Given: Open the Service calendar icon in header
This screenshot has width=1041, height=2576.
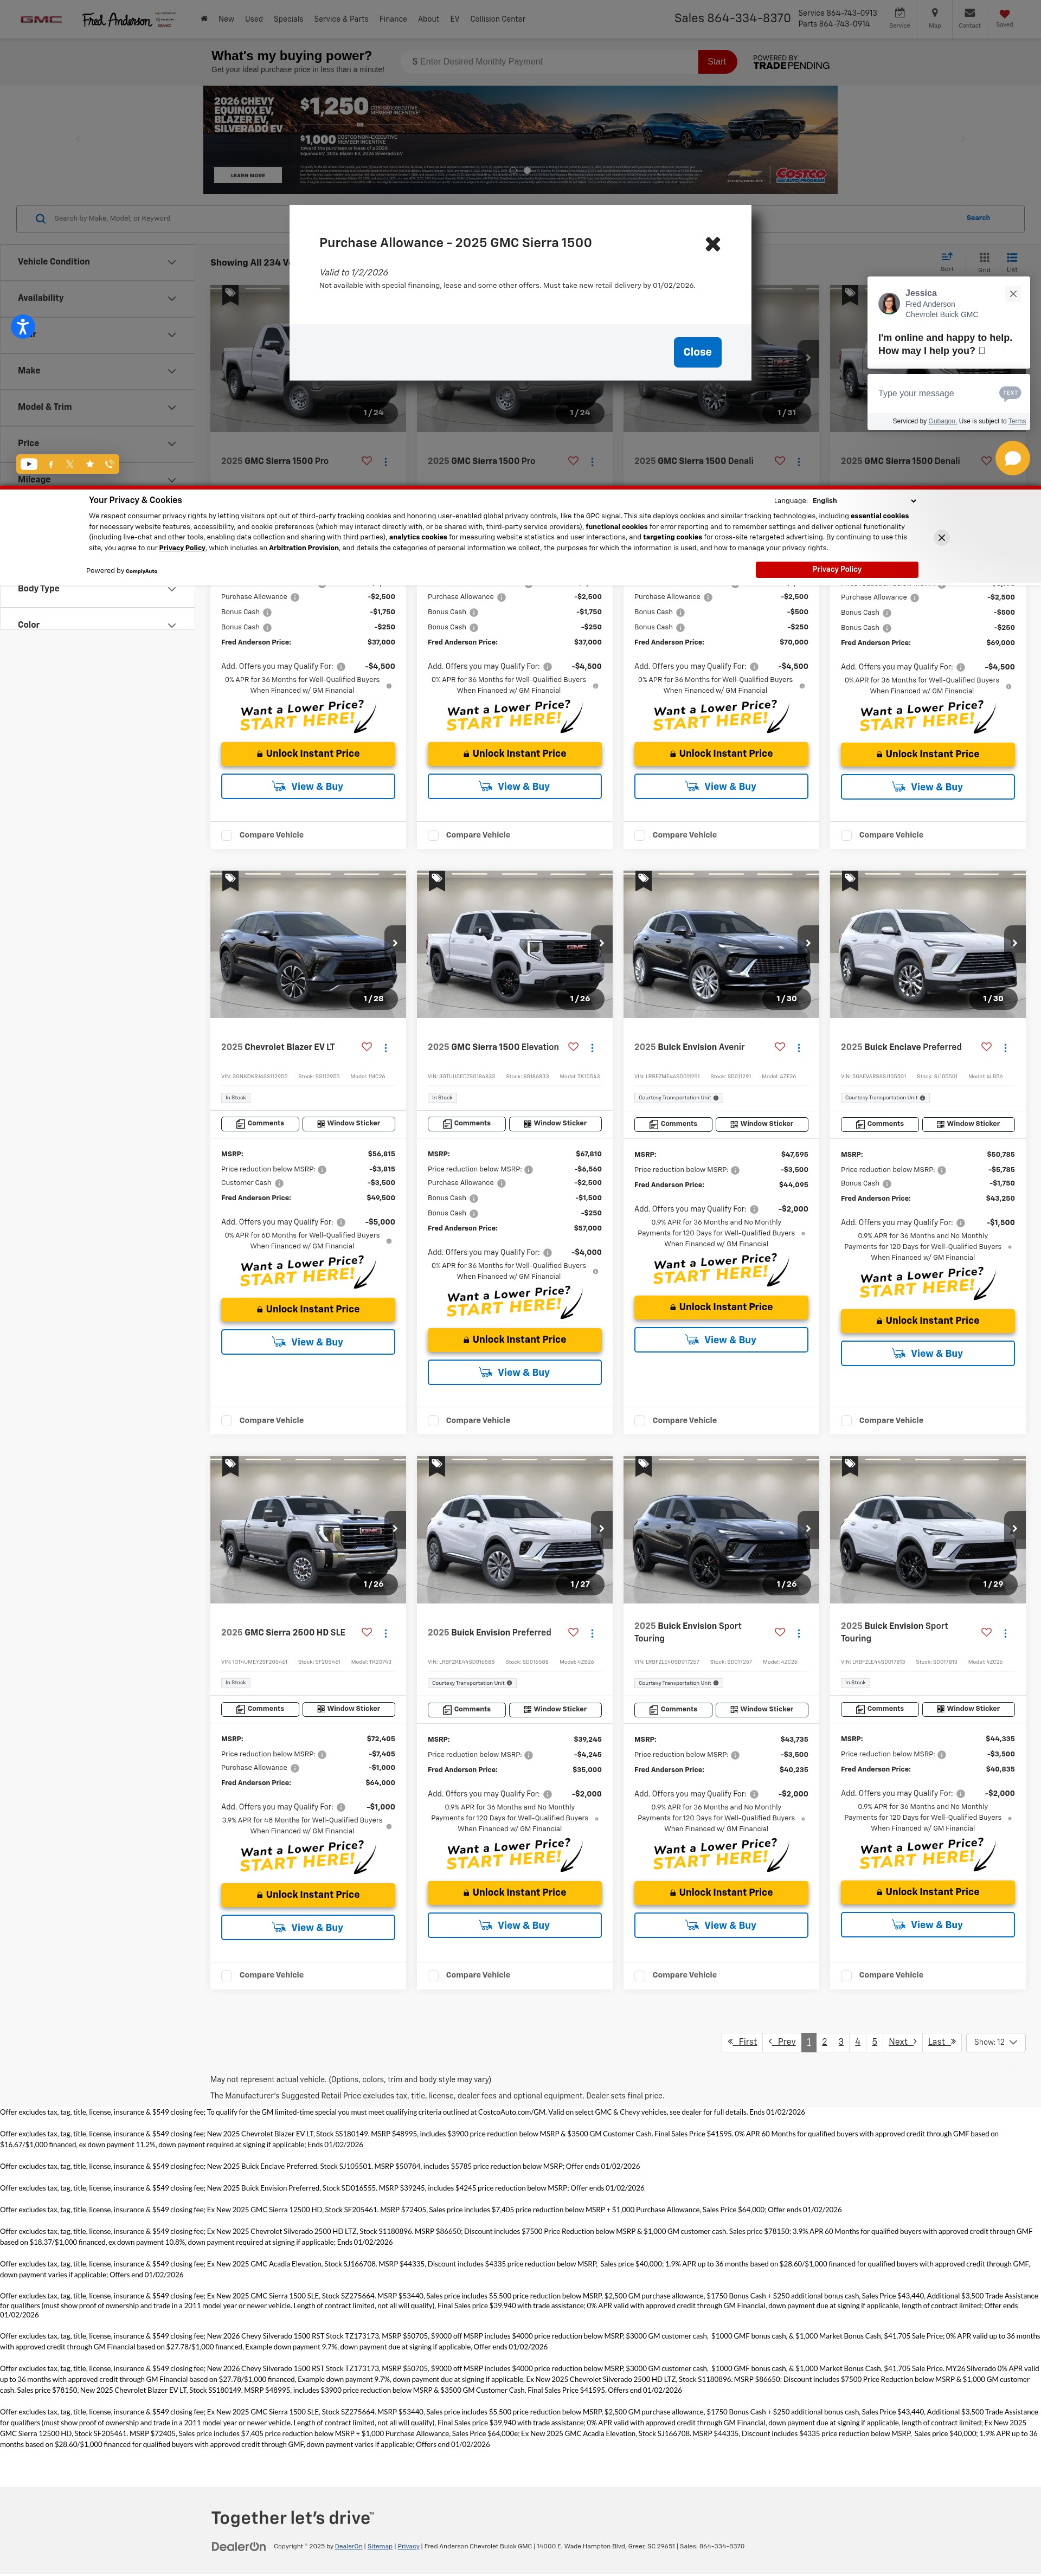Looking at the screenshot, I should click(899, 13).
